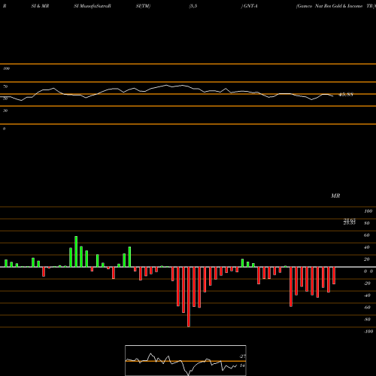Click the RSI 30 level label
The height and width of the screenshot is (376, 376).
point(5,111)
